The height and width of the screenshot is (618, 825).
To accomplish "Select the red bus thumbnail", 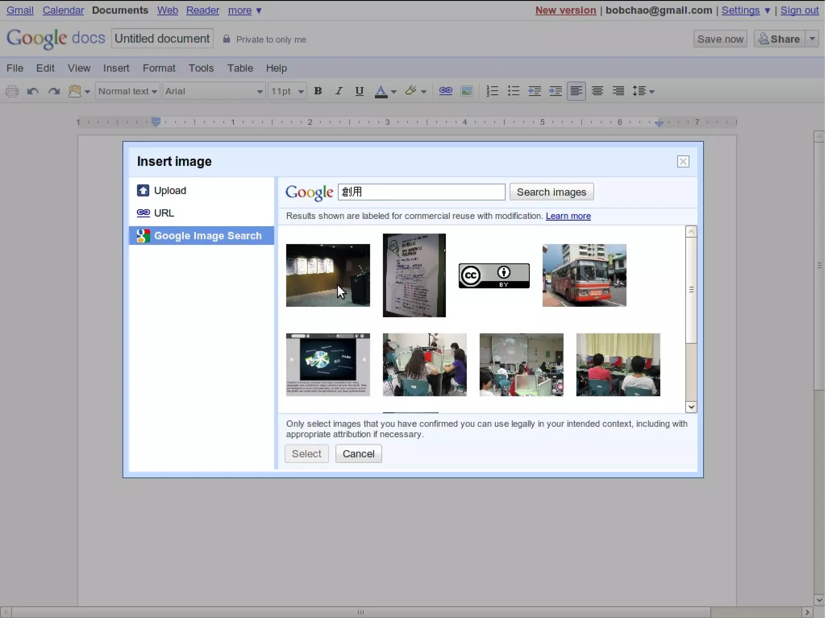I will tap(584, 275).
